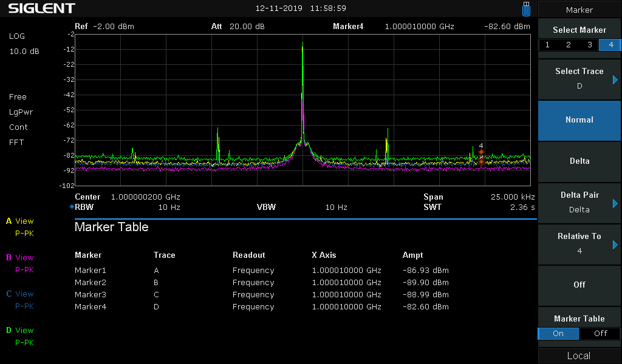Click the Span 25.000 kHz value

pos(513,197)
